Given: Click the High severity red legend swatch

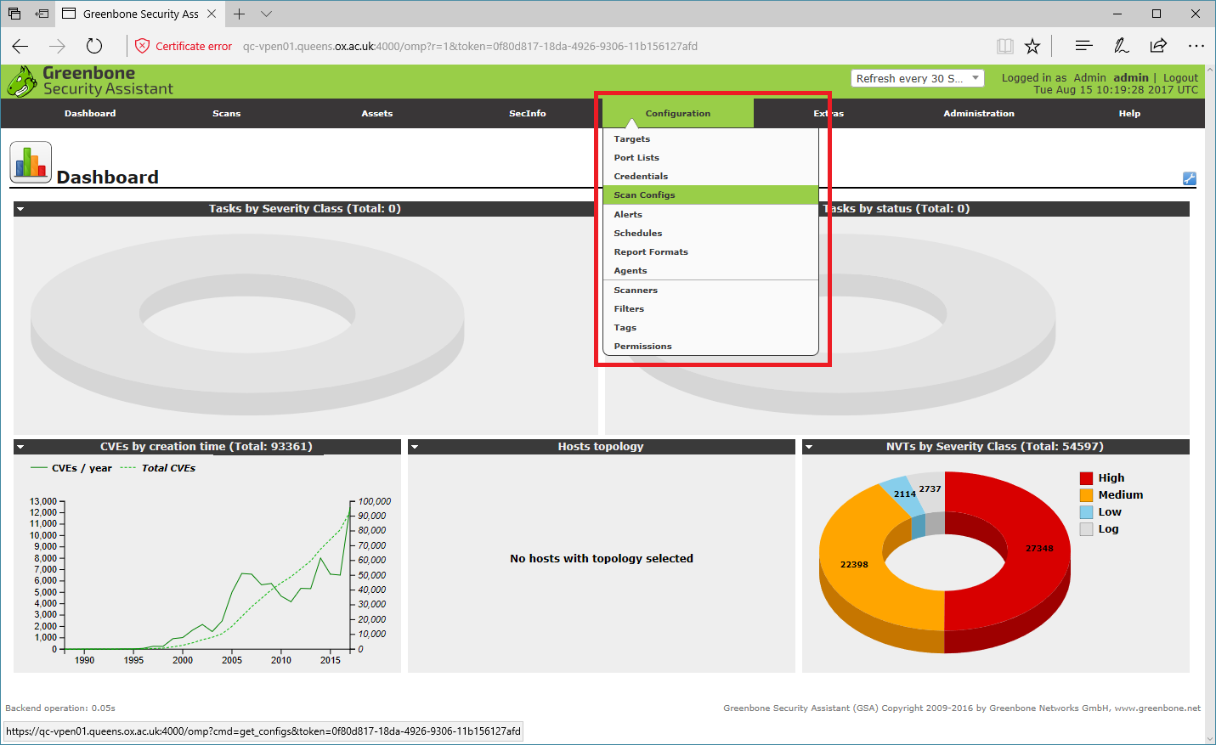Looking at the screenshot, I should click(x=1086, y=478).
